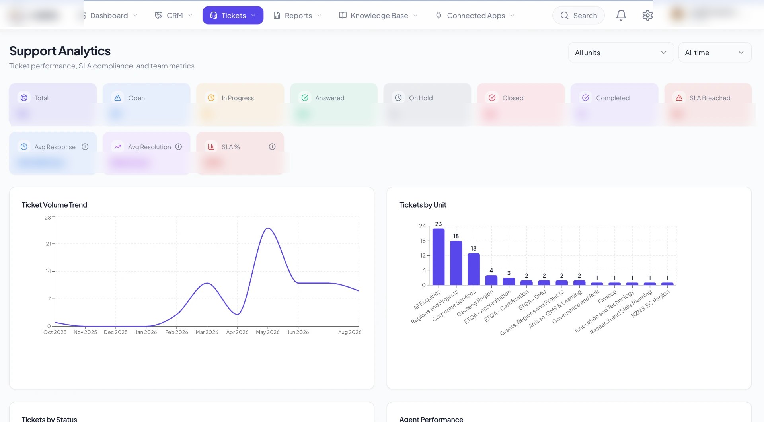
Task: Open settings gear
Action: pos(647,15)
